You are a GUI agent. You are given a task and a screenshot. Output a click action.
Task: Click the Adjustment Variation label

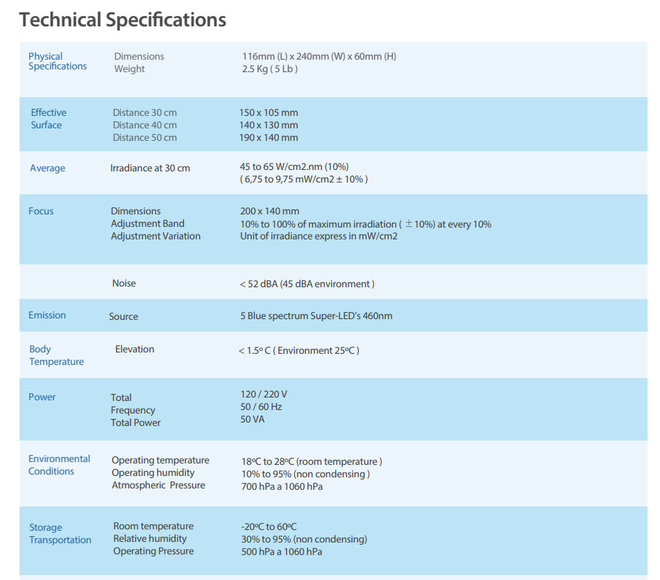coord(155,236)
